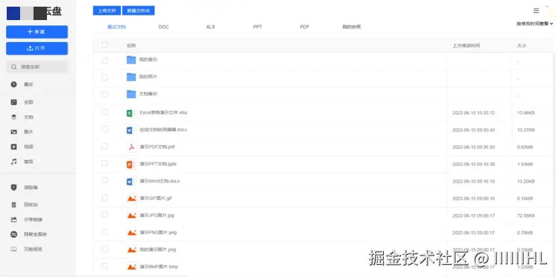The height and width of the screenshot is (277, 557).
Task: Switch to the 我的协同 tab
Action: click(352, 27)
